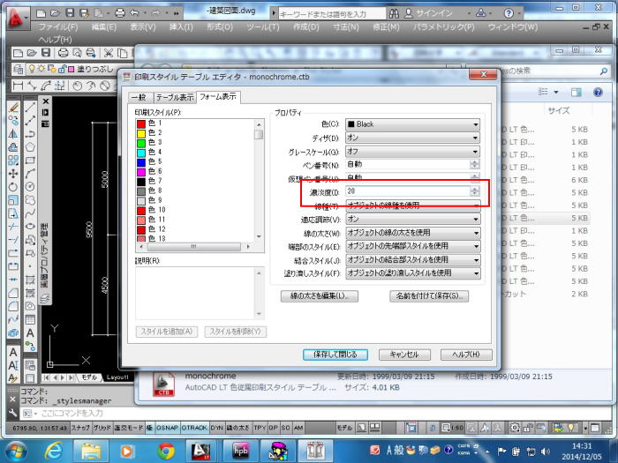Viewport: 618px width, 463px height.
Task: Select the Mirror tool
Action: [x=13, y=134]
